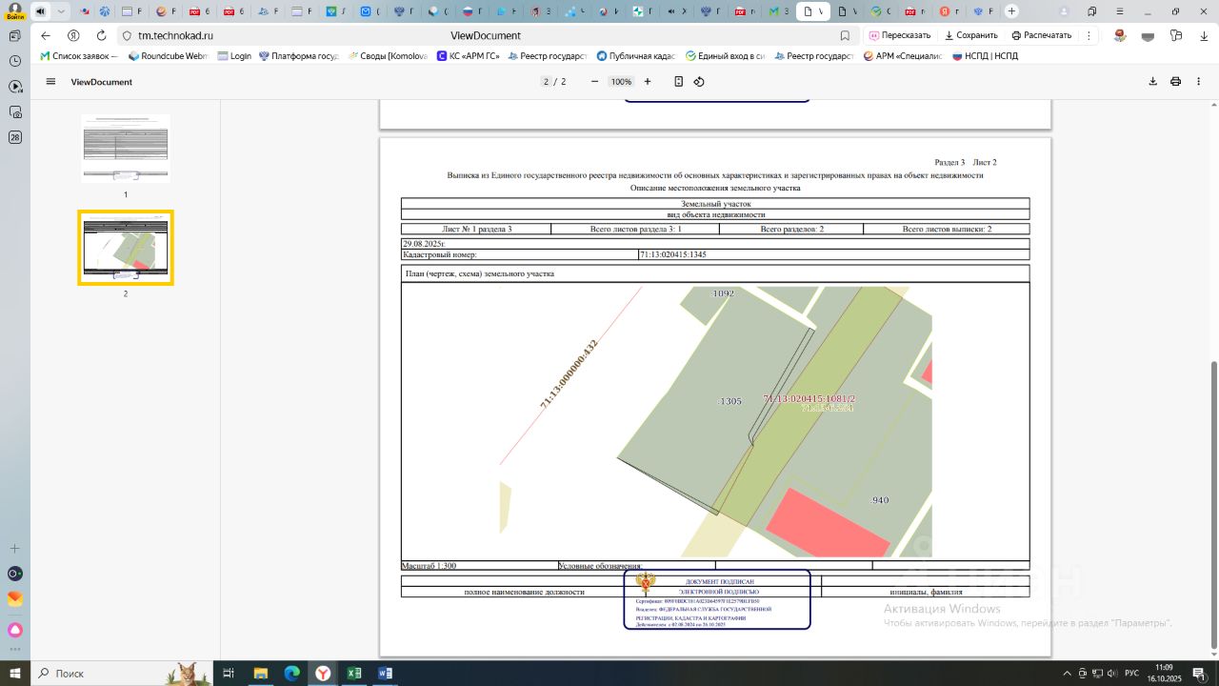1219x686 pixels.
Task: Reload the current page
Action: point(102,35)
